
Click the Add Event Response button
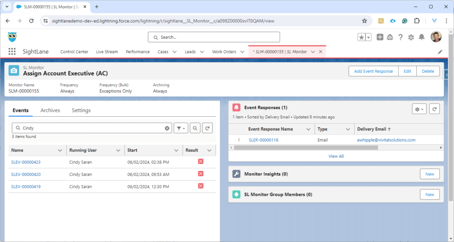click(x=373, y=71)
